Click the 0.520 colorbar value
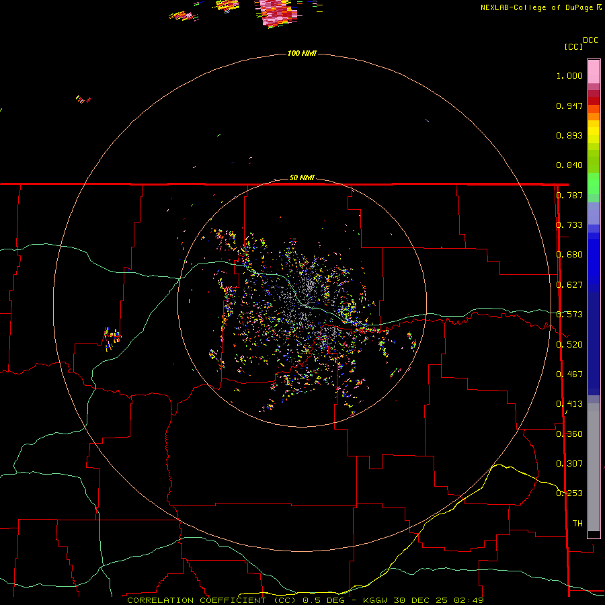Image resolution: width=605 pixels, height=605 pixels. point(569,345)
